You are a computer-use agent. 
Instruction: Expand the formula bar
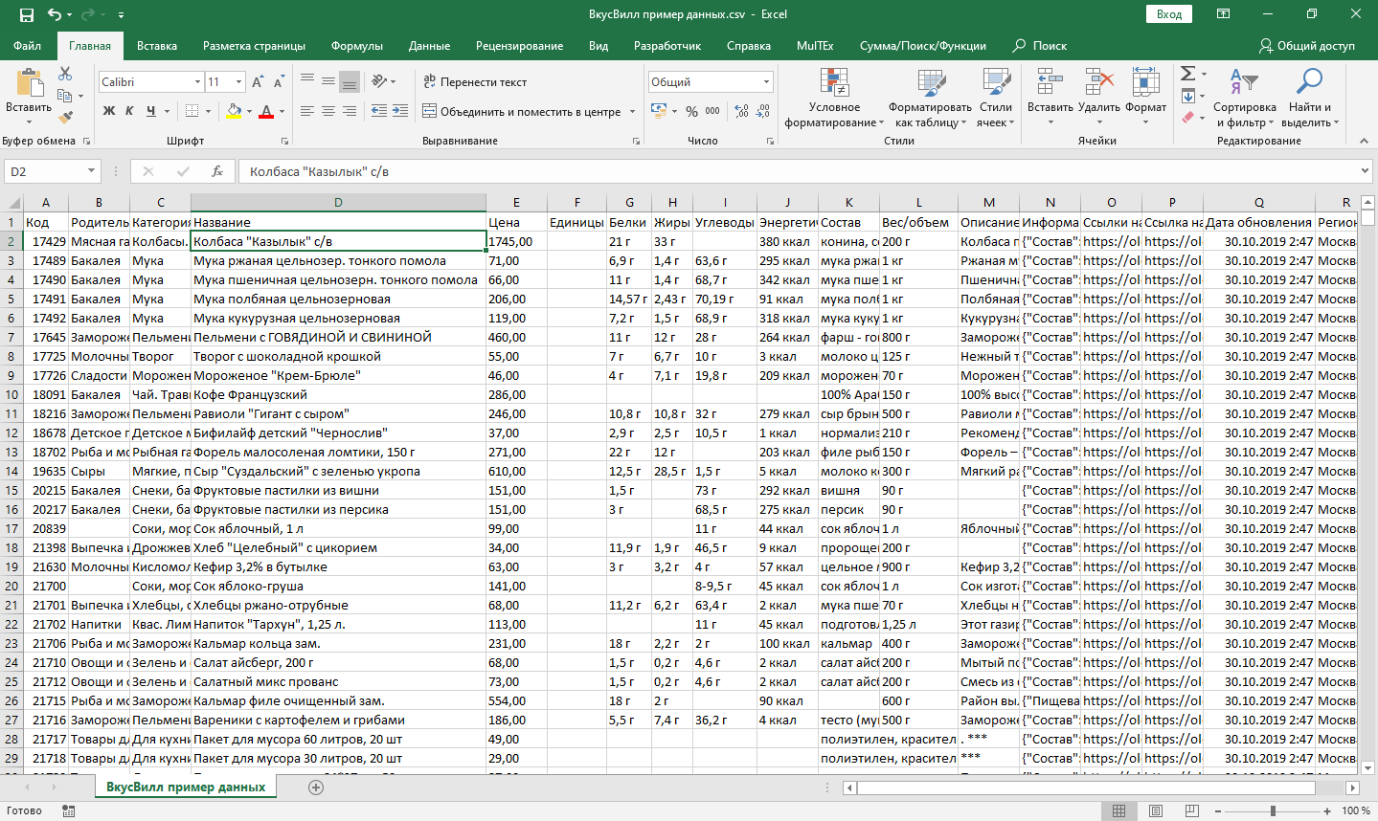1365,171
